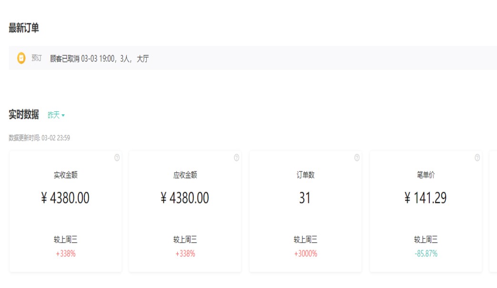Open the 昨天 date range dropdown
497x288 pixels.
[56, 115]
